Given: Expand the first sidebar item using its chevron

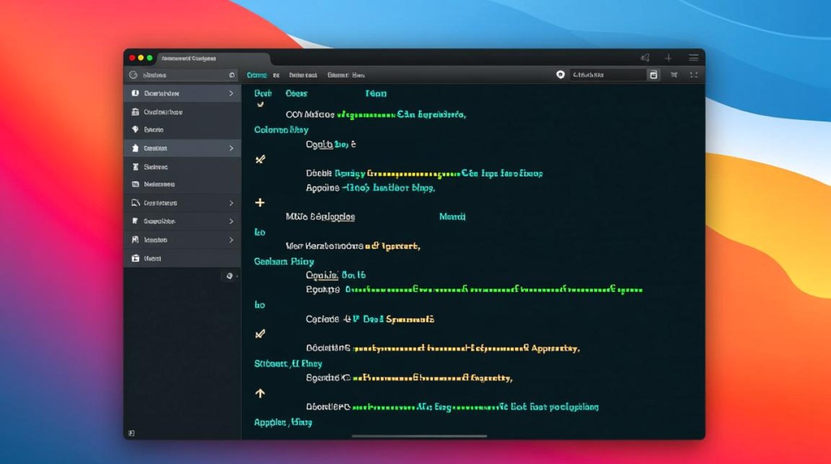Looking at the screenshot, I should pyautogui.click(x=231, y=93).
